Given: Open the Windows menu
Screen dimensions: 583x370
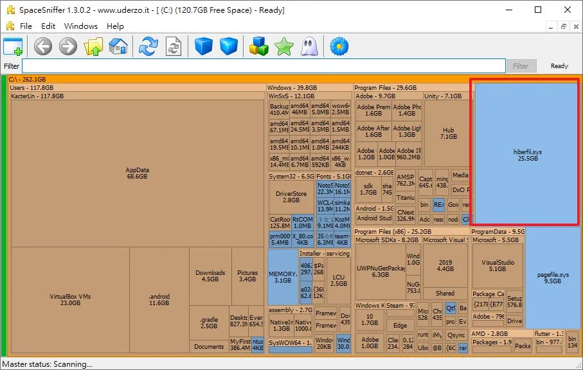Looking at the screenshot, I should point(81,26).
